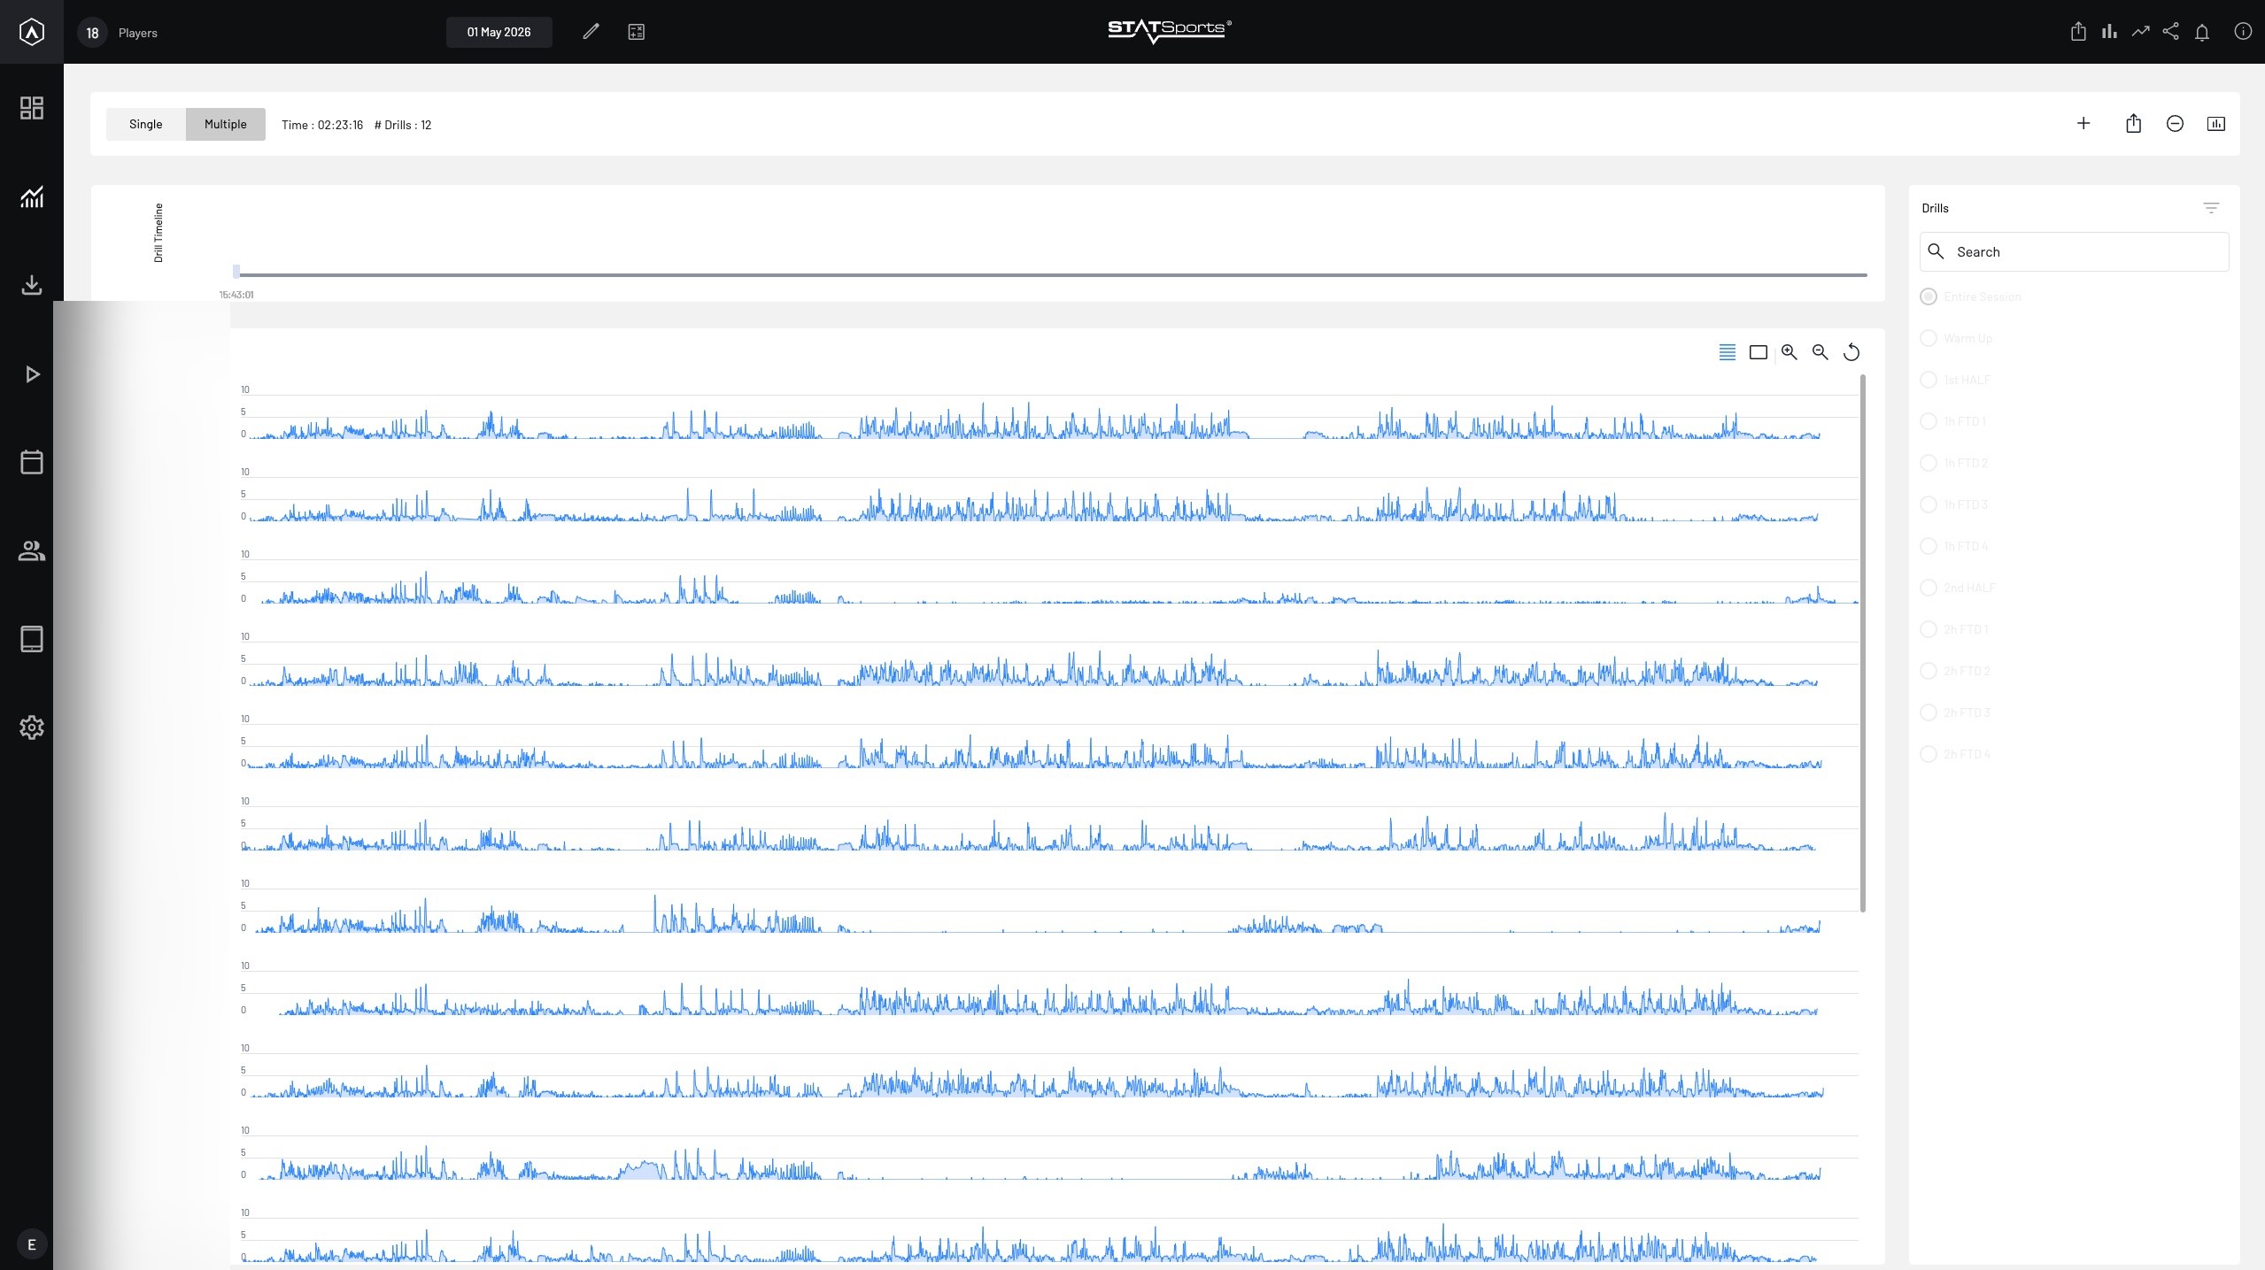Click the zoom in magnifier above the charts
This screenshot has width=2265, height=1270.
click(1790, 352)
